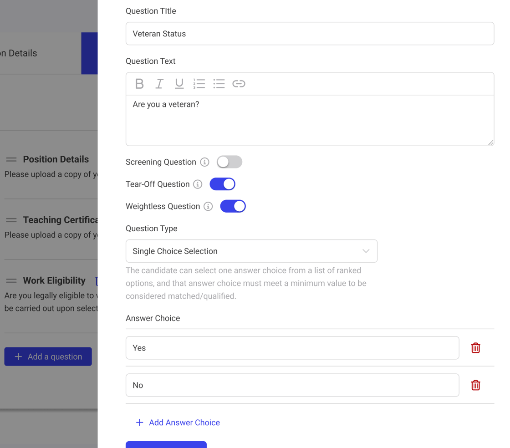
Task: Delete the 'Yes' answer choice
Action: (x=475, y=348)
